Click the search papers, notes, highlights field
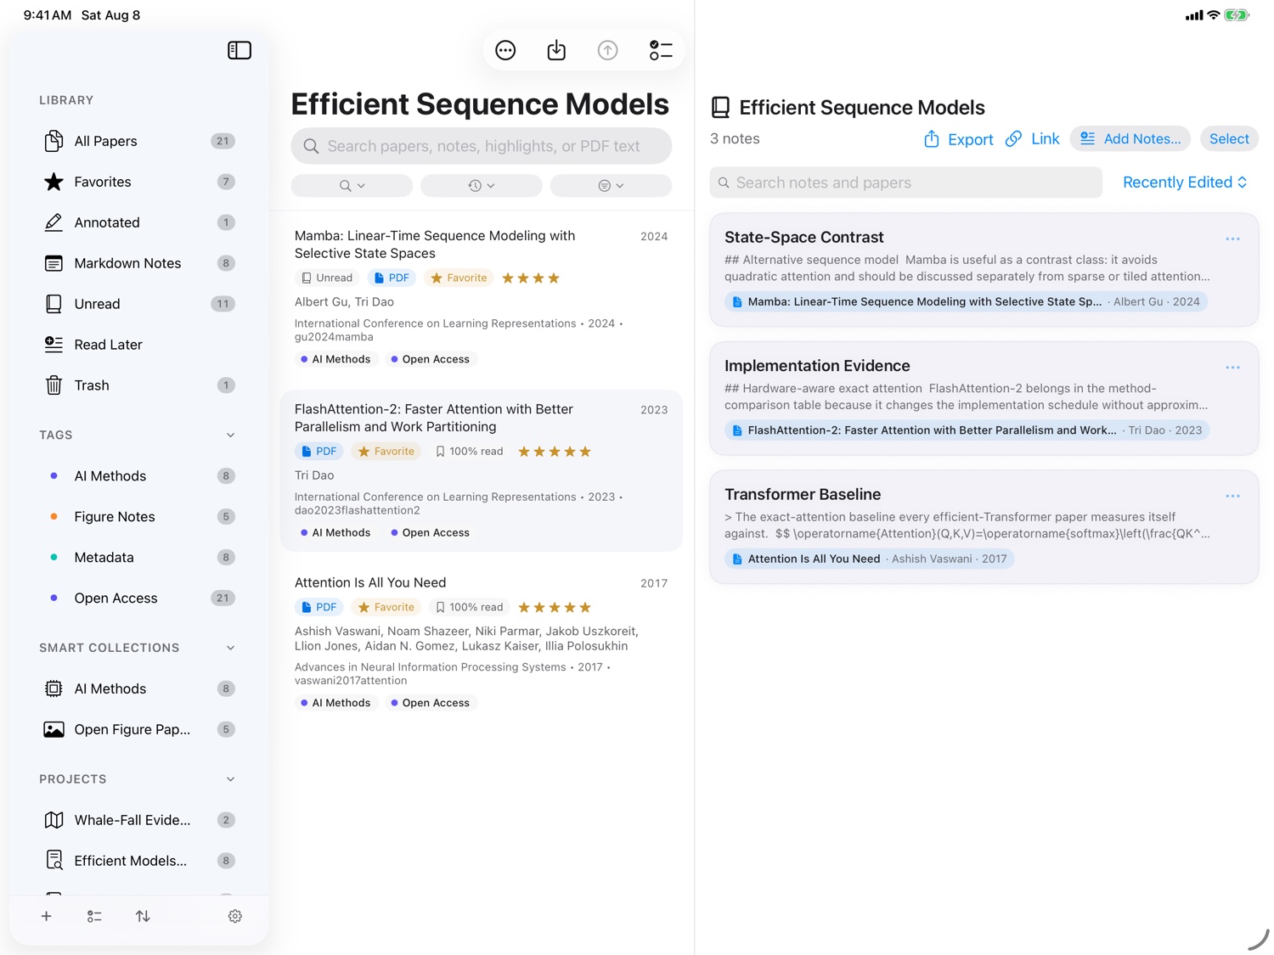1274x955 pixels. [482, 146]
